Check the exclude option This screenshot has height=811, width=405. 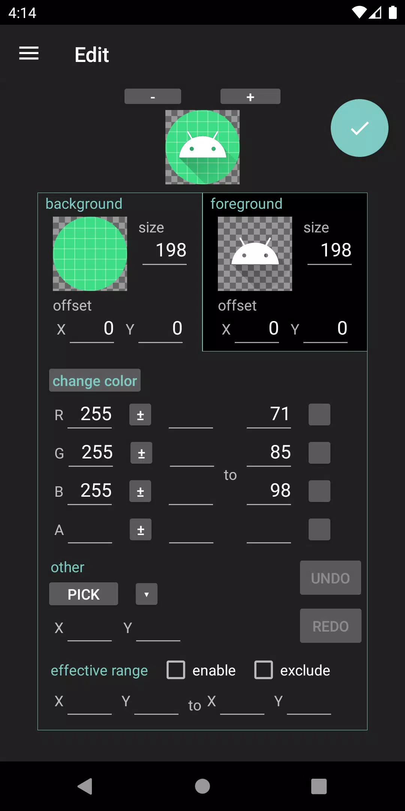click(264, 670)
